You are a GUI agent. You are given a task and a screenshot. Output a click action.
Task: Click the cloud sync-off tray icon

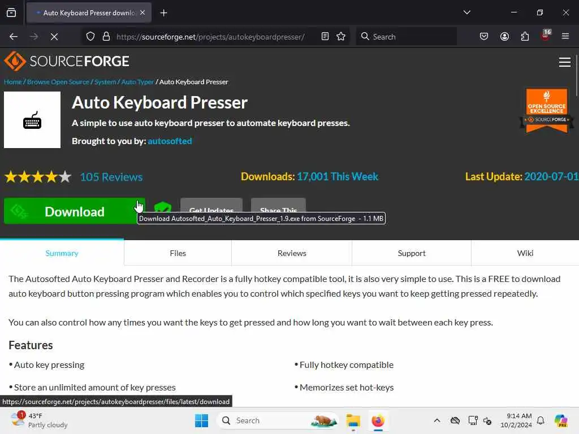click(x=455, y=420)
